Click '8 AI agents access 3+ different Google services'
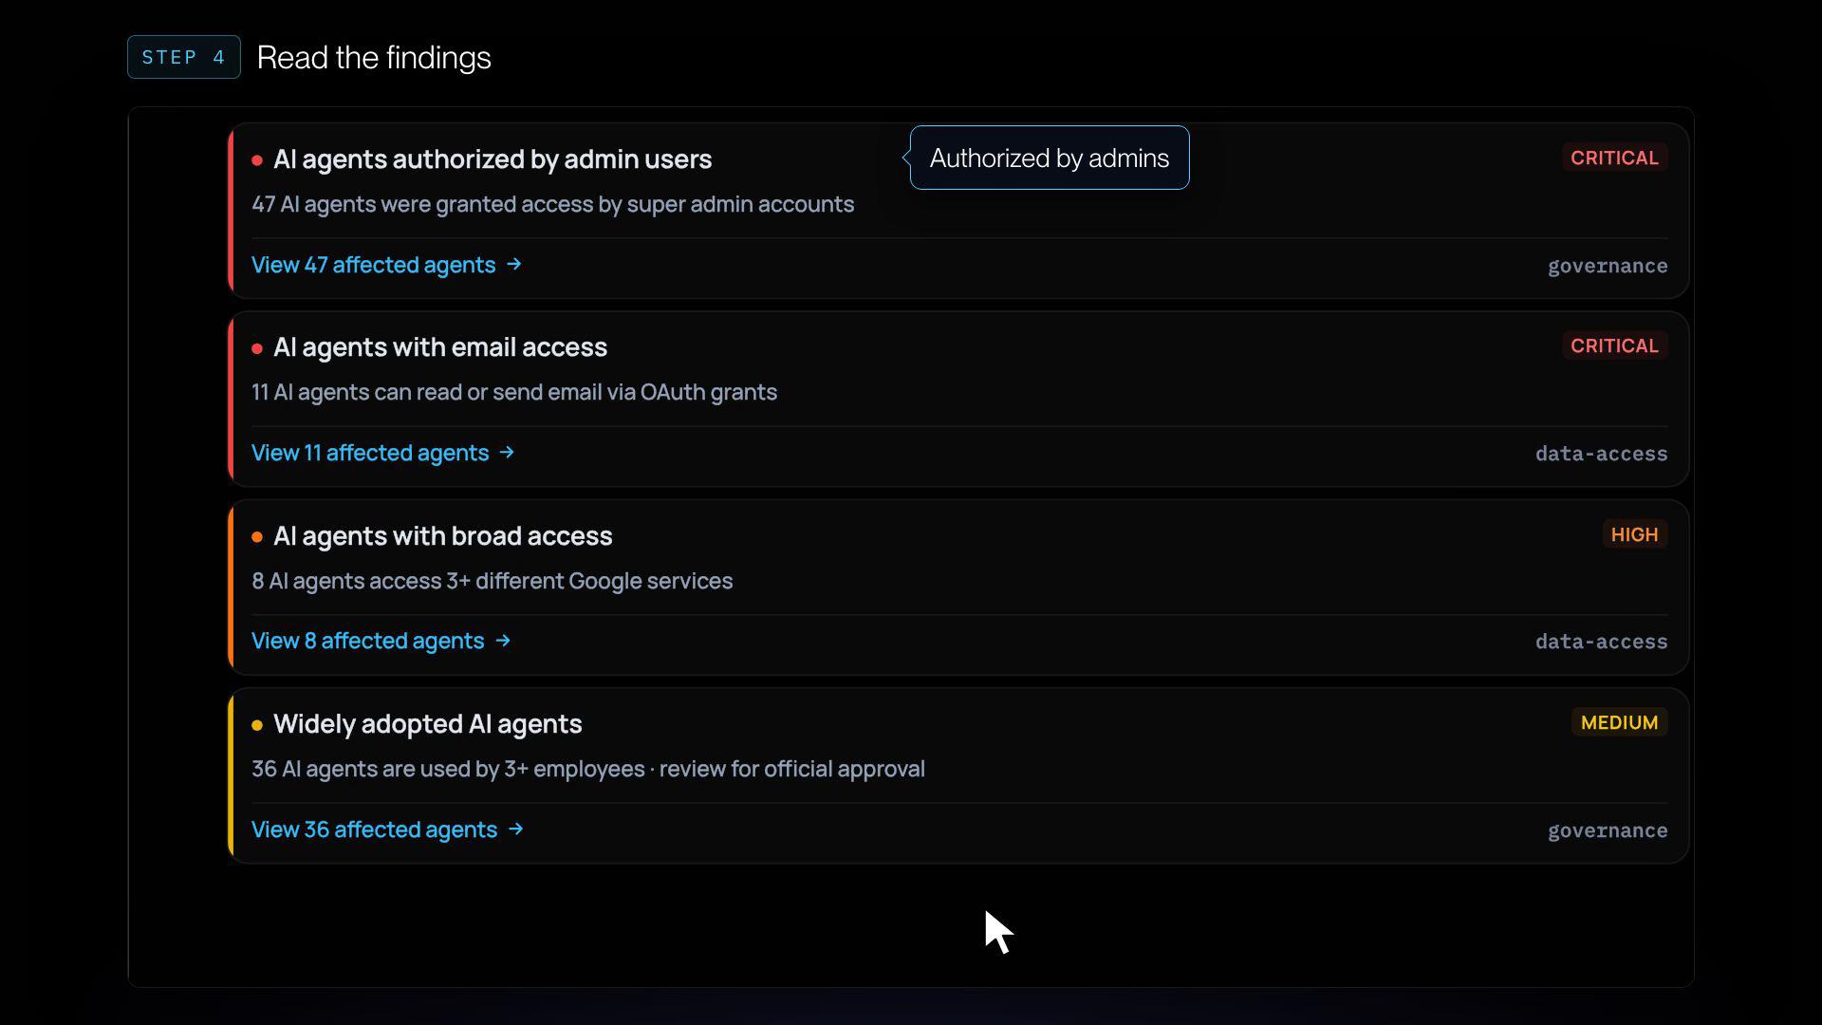 click(492, 581)
